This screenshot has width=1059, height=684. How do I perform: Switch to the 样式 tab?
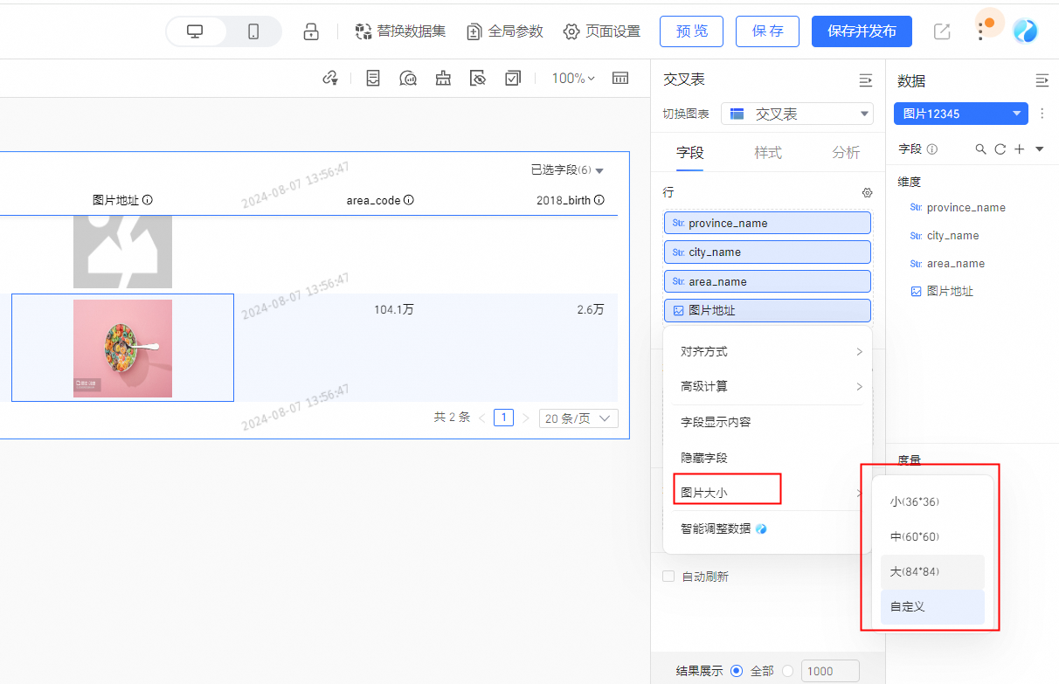pyautogui.click(x=768, y=153)
